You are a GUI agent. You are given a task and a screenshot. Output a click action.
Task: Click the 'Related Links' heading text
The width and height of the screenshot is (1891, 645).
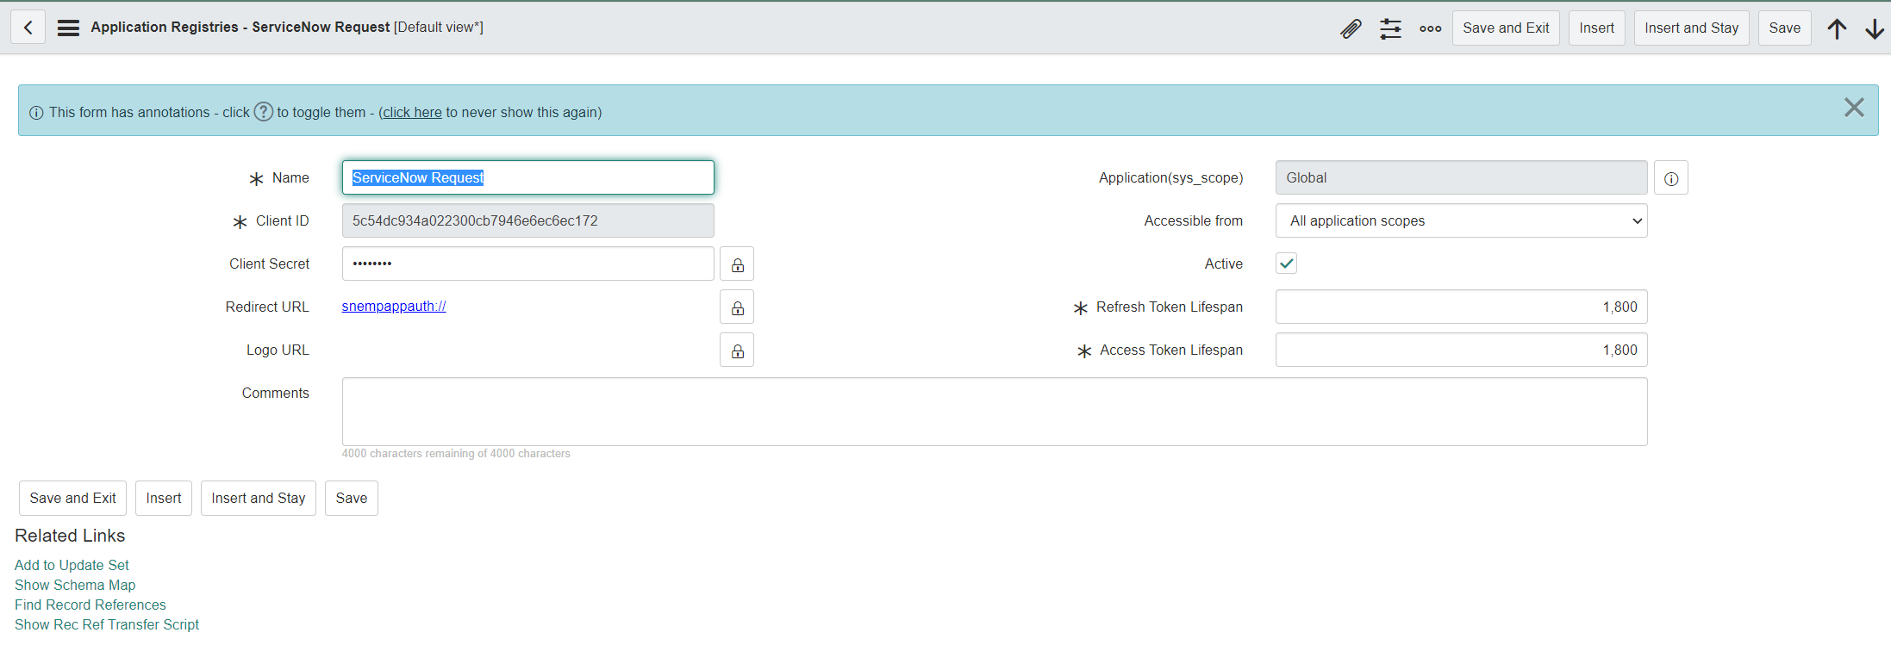pyautogui.click(x=70, y=536)
